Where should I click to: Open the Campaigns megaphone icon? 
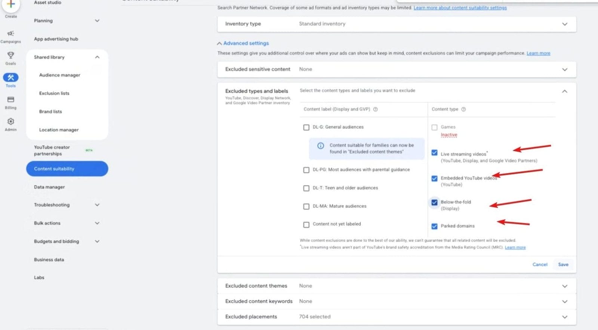pyautogui.click(x=11, y=34)
